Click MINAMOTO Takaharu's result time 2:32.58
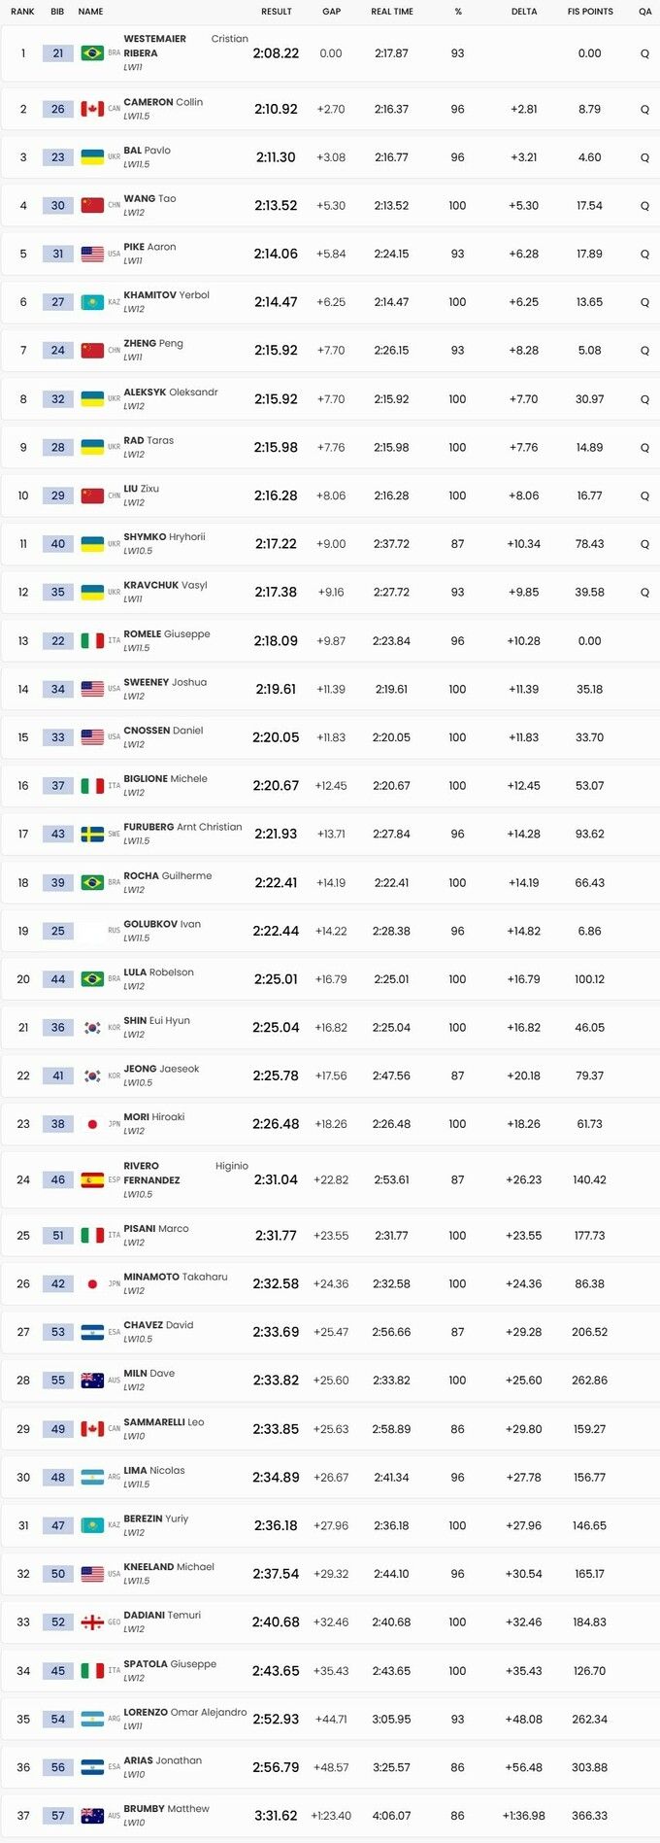The image size is (660, 1843). point(276,1283)
